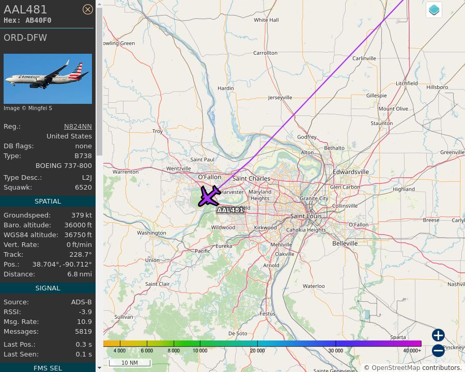Image resolution: width=465 pixels, height=372 pixels.
Task: Click the DB flags value none
Action: click(83, 146)
